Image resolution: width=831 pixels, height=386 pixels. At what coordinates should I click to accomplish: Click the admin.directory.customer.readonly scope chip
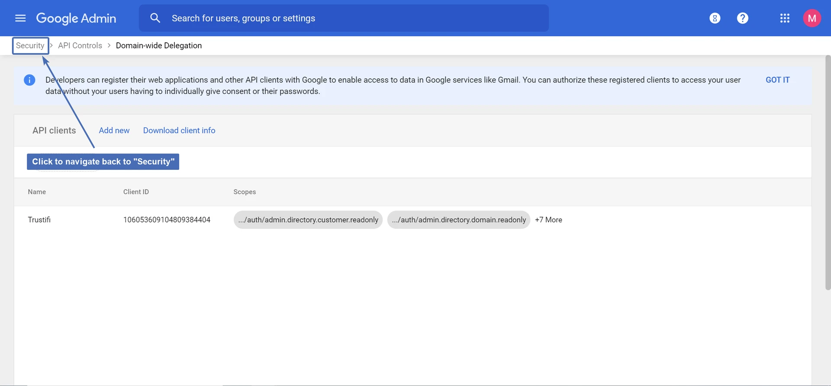pos(308,220)
